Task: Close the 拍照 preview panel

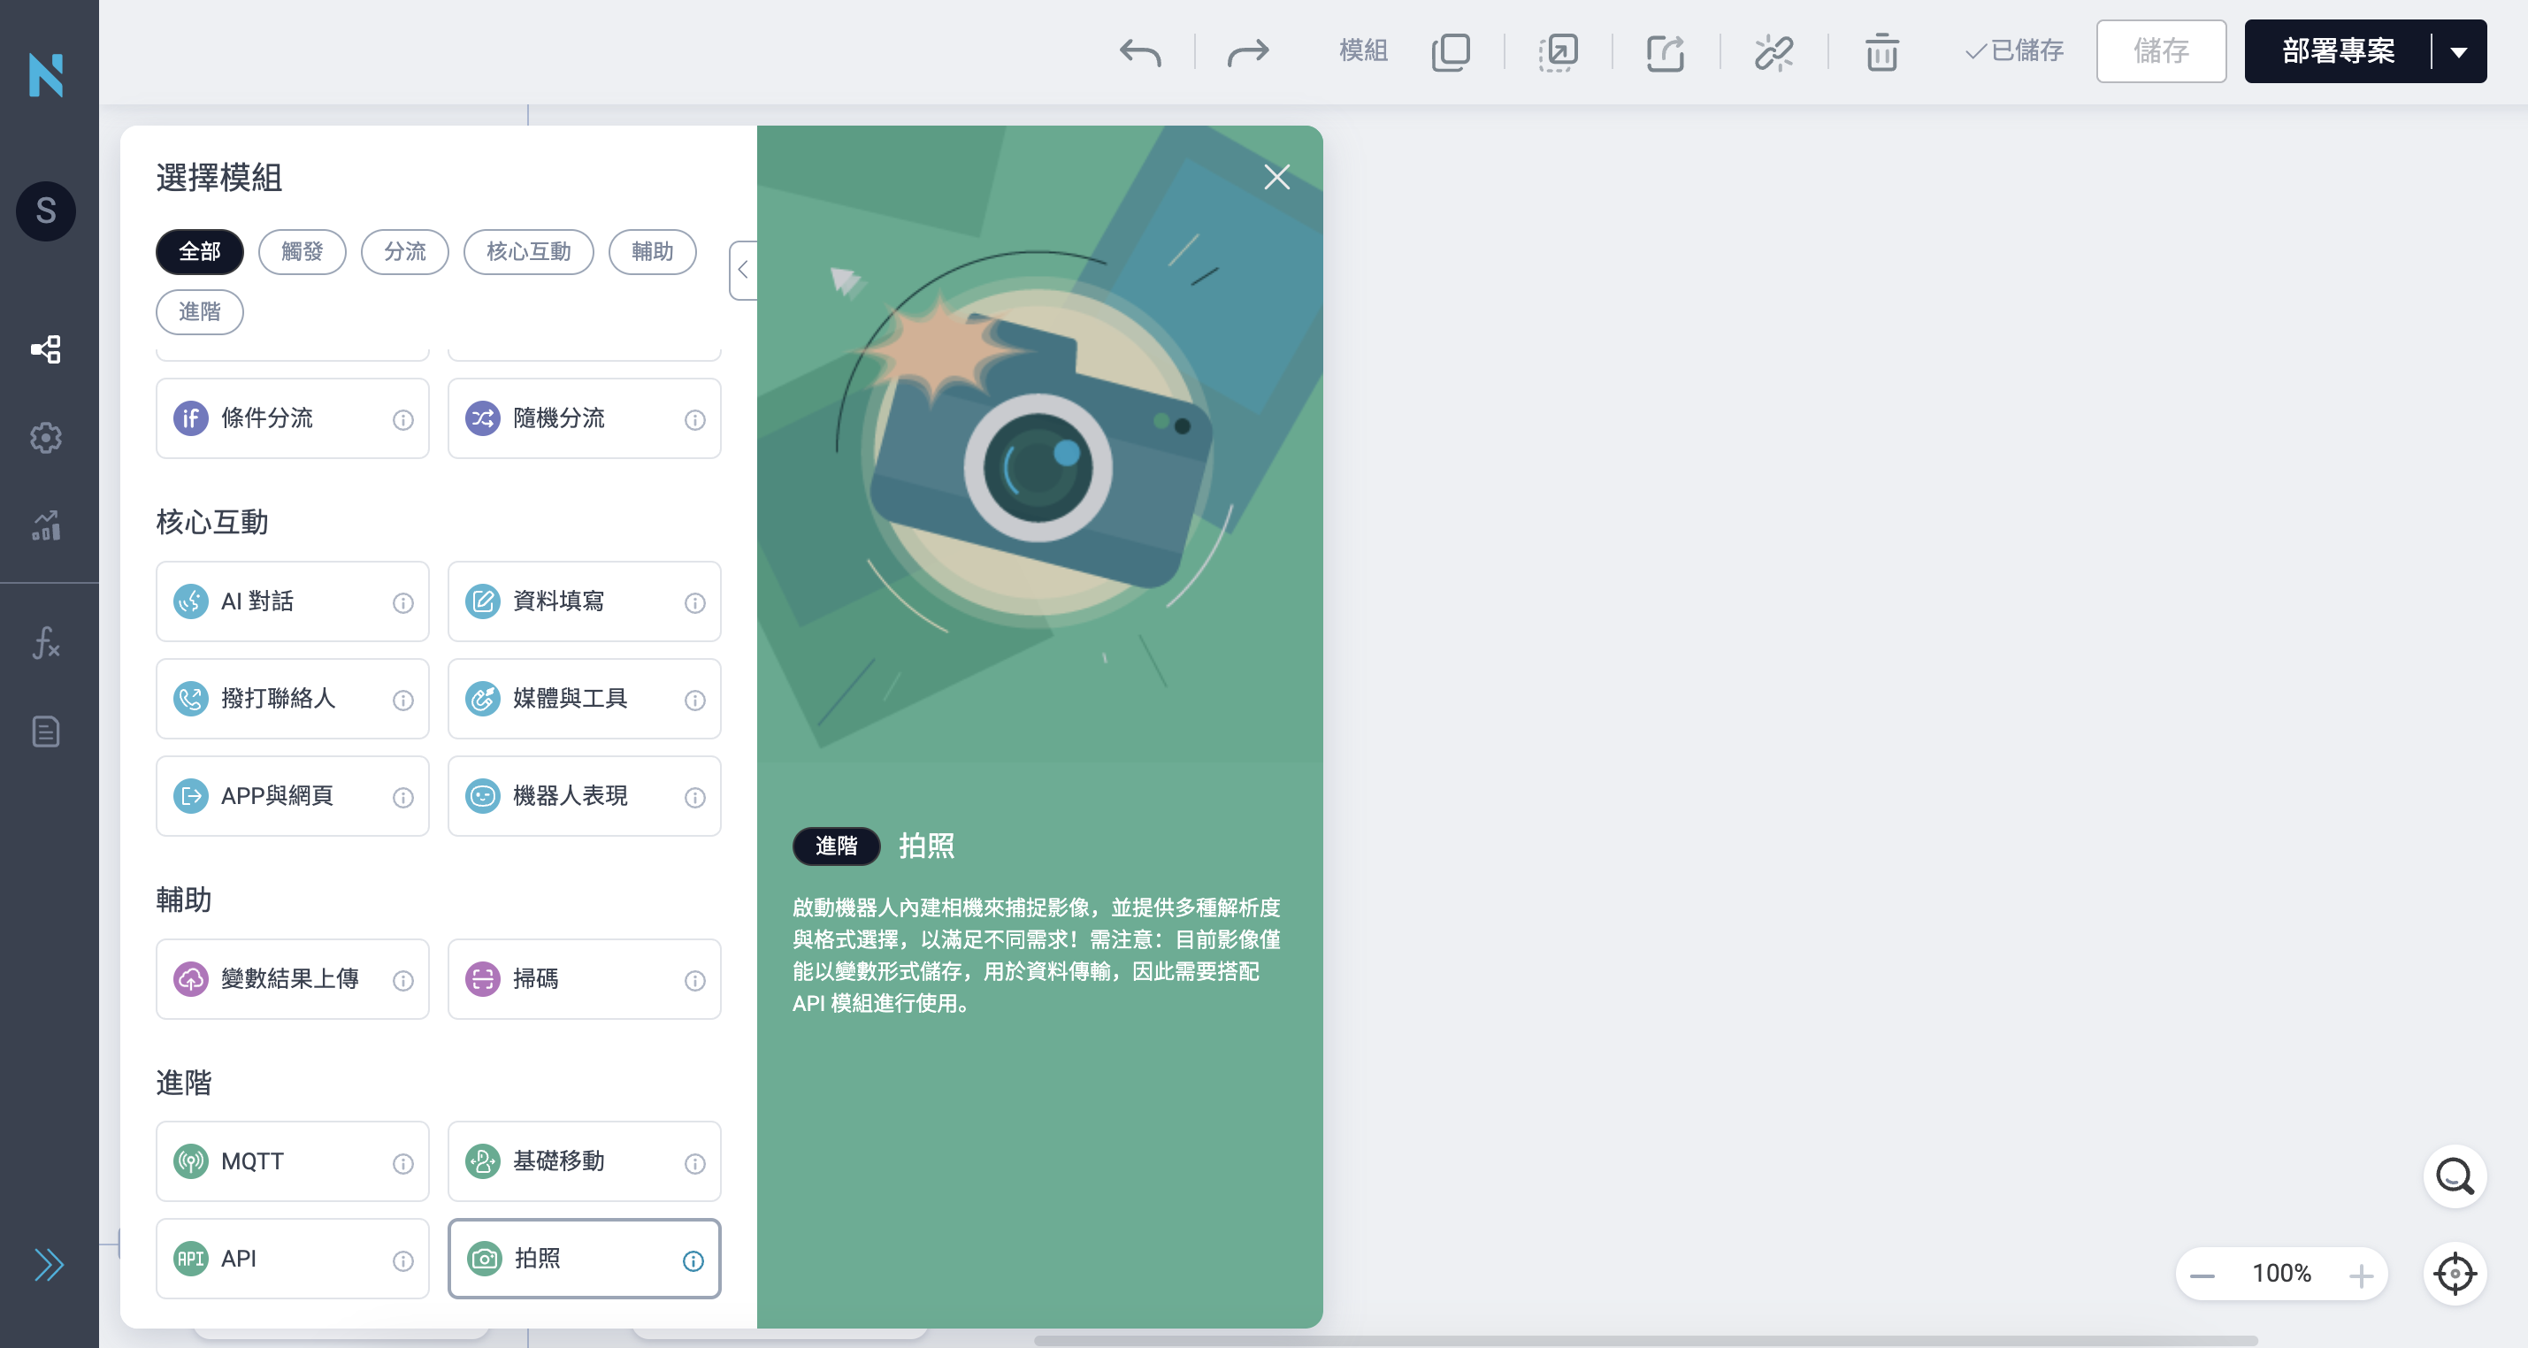Action: coord(1275,178)
